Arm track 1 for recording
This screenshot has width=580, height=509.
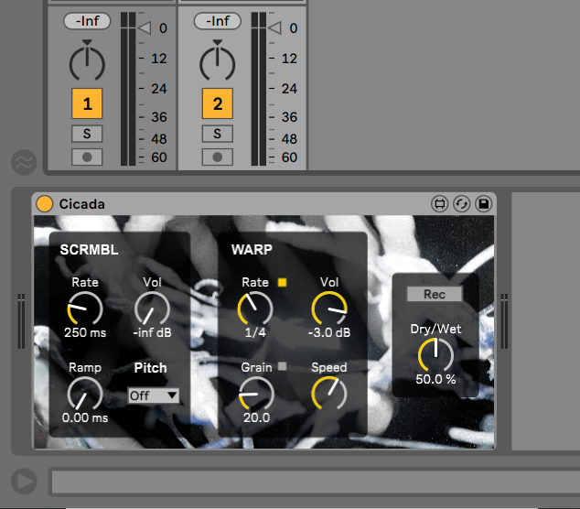click(x=87, y=156)
